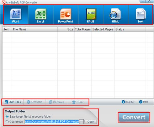154x127 pixels.
Task: Browse folder with the ellipsis button
Action: click(x=82, y=122)
